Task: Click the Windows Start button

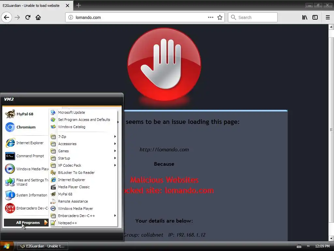Action: click(7, 246)
